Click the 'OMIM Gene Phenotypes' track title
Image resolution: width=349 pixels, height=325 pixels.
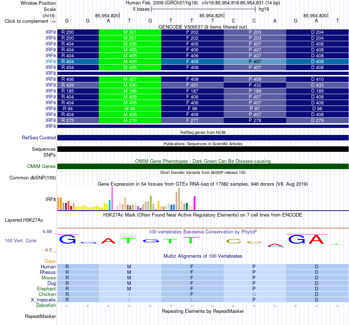pos(203,161)
